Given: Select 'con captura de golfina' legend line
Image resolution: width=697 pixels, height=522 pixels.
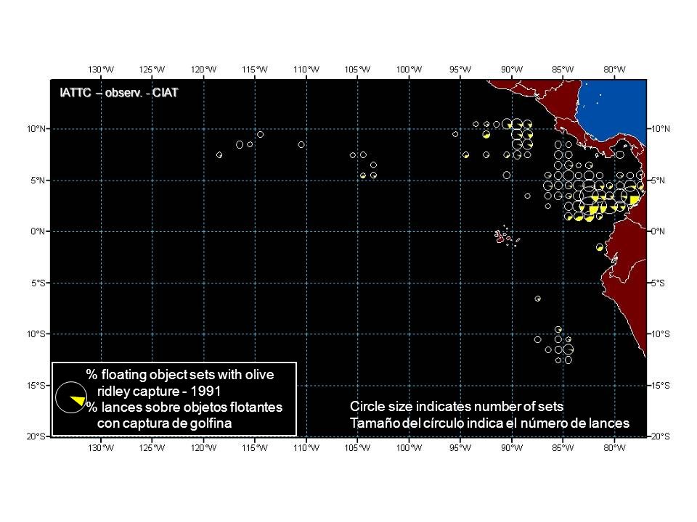Looking at the screenshot, I should pyautogui.click(x=165, y=423).
